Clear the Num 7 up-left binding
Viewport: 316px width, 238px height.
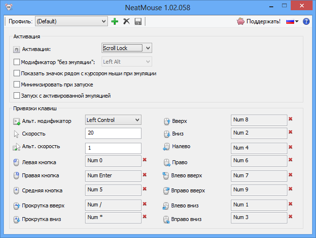coord(290,175)
